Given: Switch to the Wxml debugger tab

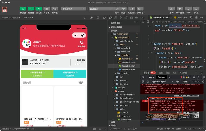Looking at the screenshot, I should click(151, 77).
